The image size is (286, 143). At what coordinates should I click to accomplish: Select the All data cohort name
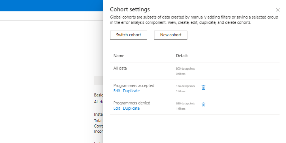click(120, 68)
